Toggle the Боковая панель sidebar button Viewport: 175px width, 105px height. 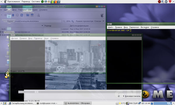[132, 96]
